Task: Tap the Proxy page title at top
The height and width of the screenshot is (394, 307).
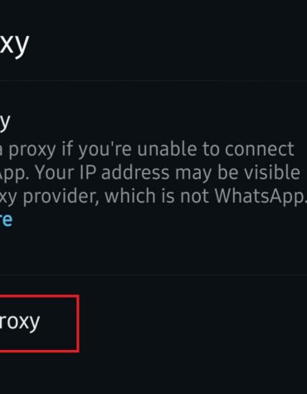Action: click(14, 44)
